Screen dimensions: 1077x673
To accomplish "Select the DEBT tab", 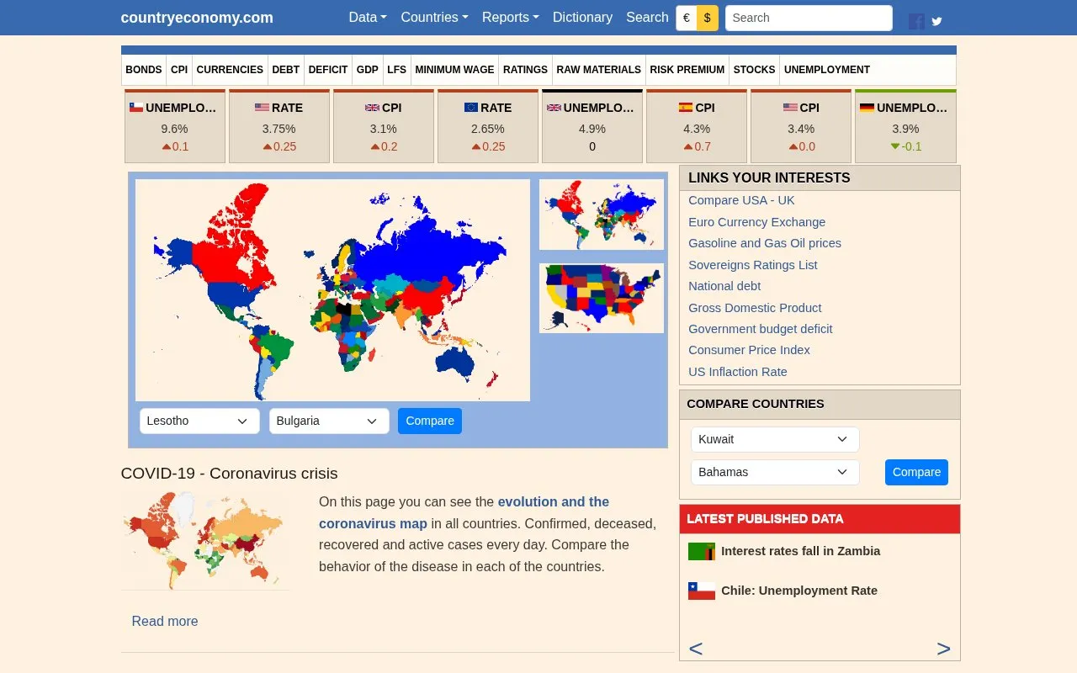I will (286, 70).
